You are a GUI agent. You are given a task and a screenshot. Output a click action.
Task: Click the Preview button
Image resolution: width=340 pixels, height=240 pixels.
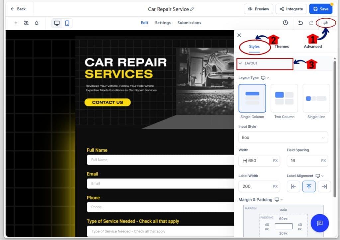(x=258, y=9)
